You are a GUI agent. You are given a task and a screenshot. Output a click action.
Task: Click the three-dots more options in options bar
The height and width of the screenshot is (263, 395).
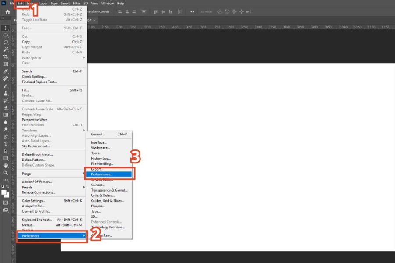[x=191, y=12]
